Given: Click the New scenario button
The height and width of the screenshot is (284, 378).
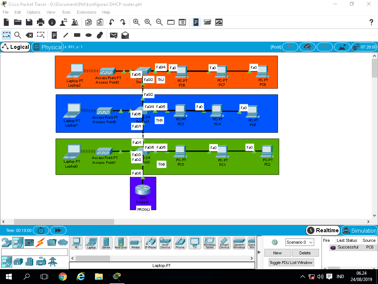Looking at the screenshot, I should pyautogui.click(x=278, y=253).
